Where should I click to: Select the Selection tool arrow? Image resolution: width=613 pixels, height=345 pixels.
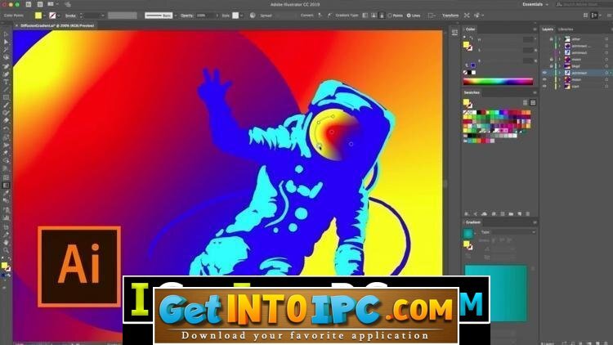(6, 34)
